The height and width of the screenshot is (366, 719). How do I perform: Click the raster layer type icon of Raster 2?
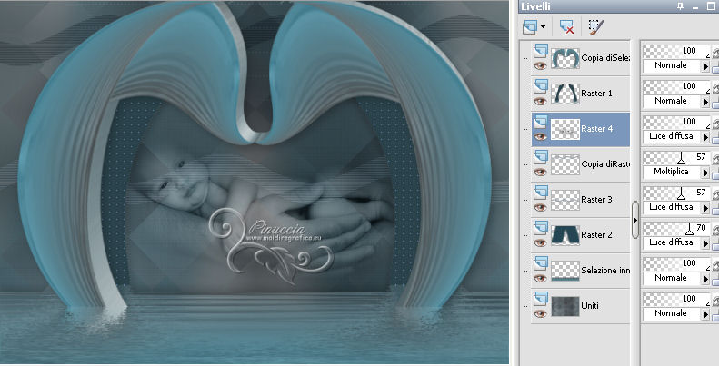541,227
